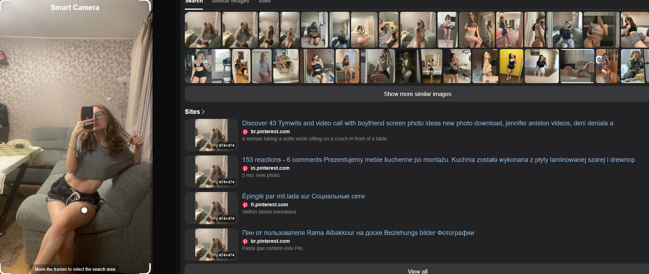Image resolution: width=649 pixels, height=274 pixels.
Task: Click the 'Move the frames to select' hint
Action: pos(75,269)
